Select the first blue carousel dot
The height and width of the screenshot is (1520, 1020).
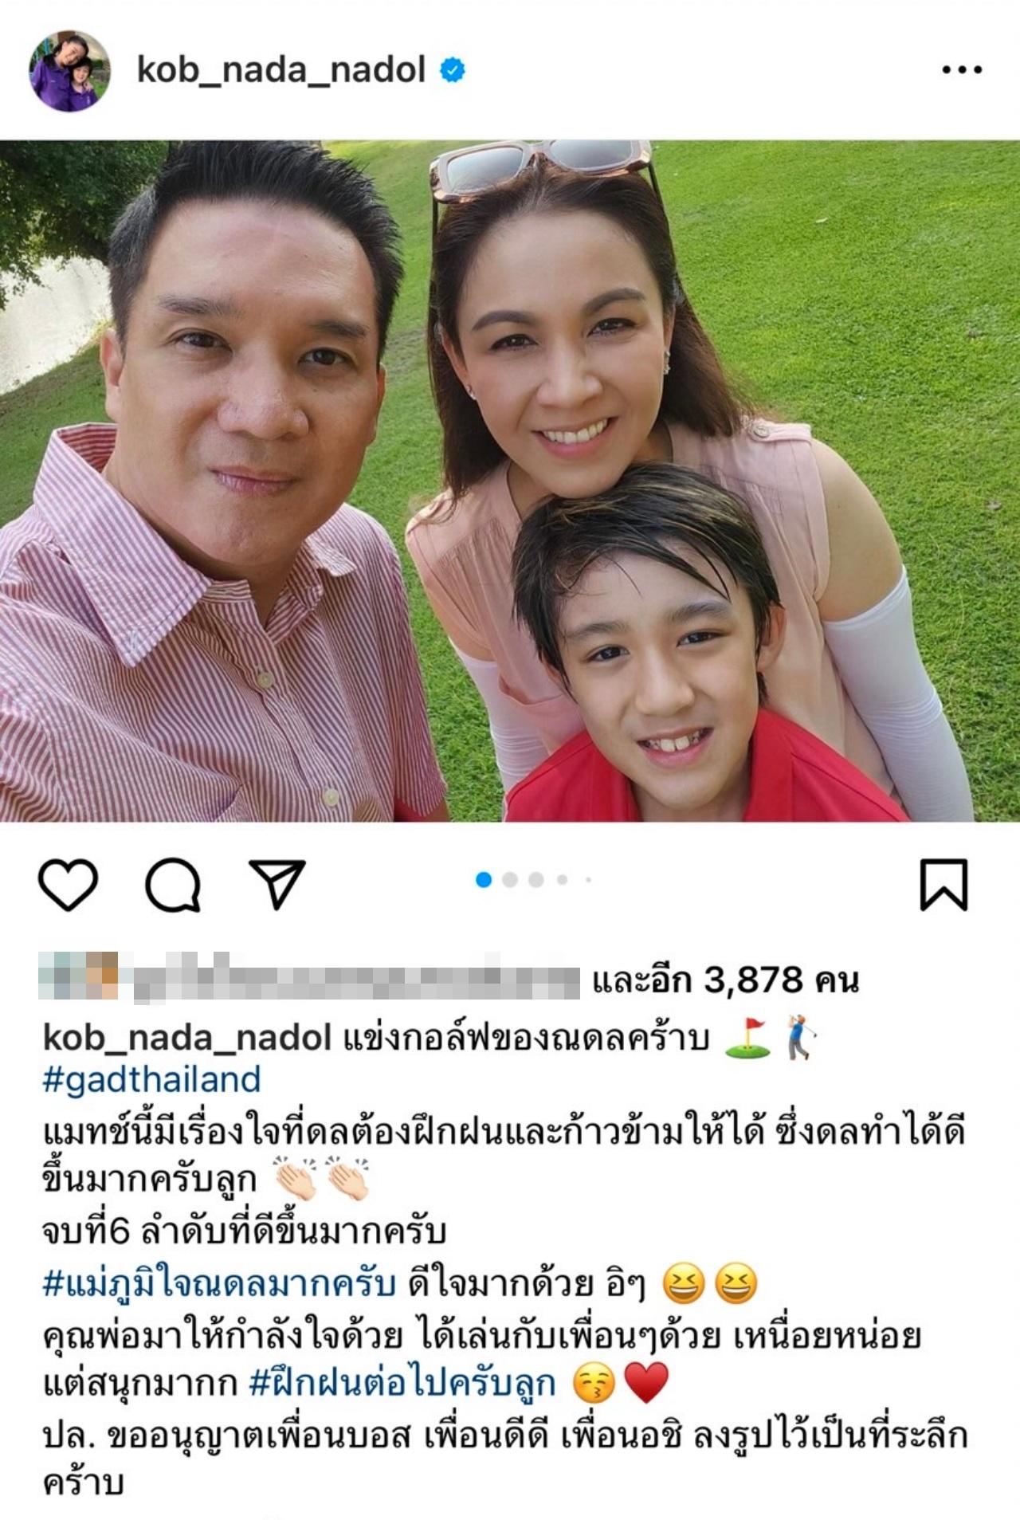(x=484, y=880)
